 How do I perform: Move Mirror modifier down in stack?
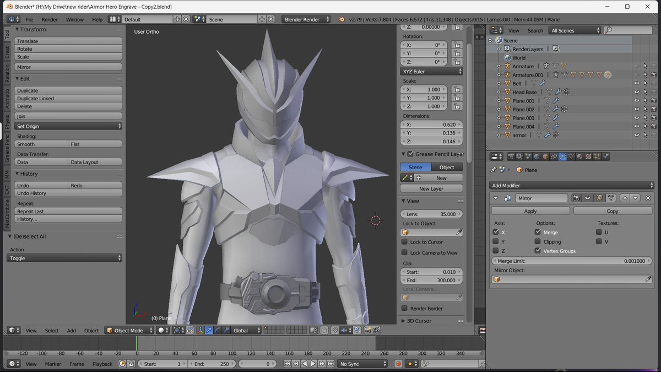click(x=635, y=198)
